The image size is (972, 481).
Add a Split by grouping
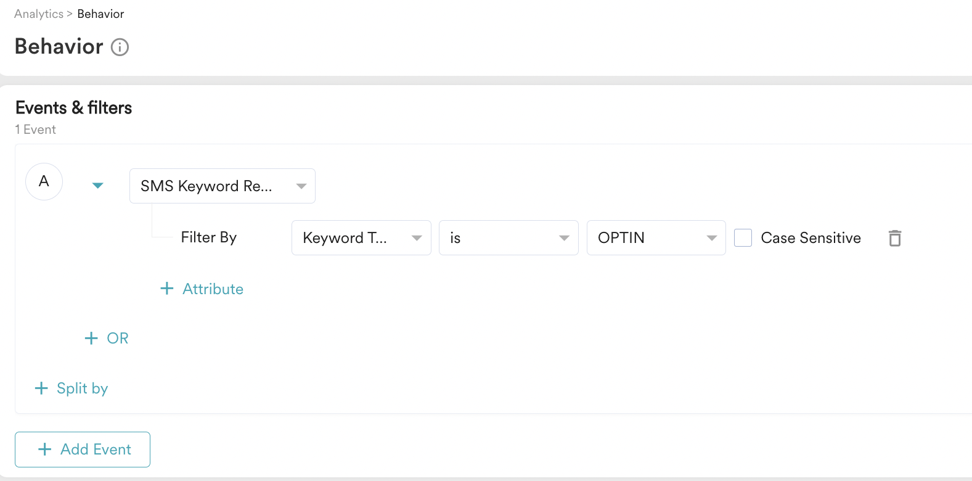[82, 388]
